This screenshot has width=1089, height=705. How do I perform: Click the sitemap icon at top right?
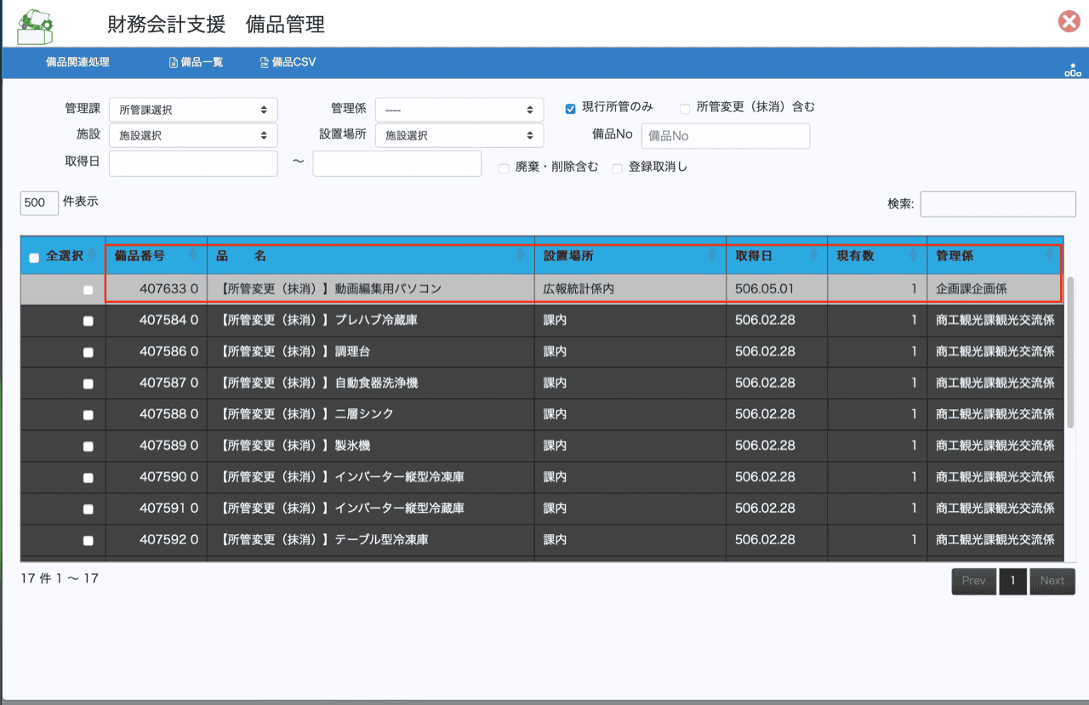tap(1072, 71)
